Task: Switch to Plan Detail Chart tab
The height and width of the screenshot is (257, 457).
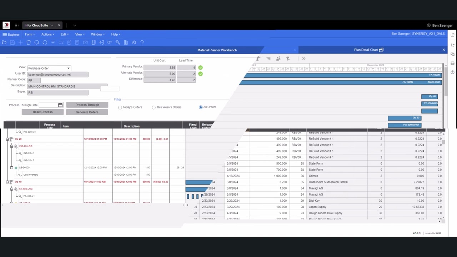Action: (366, 50)
